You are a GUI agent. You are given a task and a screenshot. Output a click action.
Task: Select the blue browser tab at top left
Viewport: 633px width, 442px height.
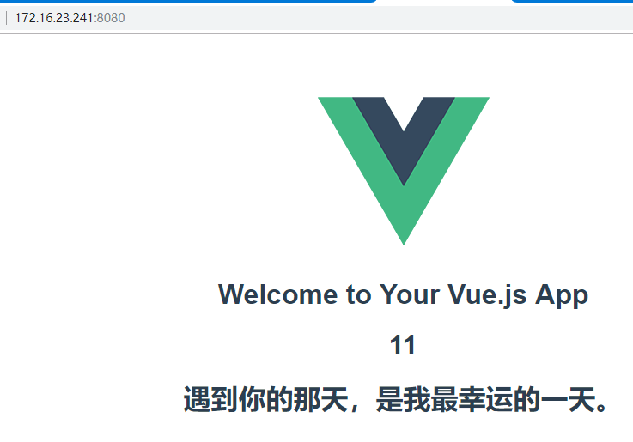pos(188,1)
